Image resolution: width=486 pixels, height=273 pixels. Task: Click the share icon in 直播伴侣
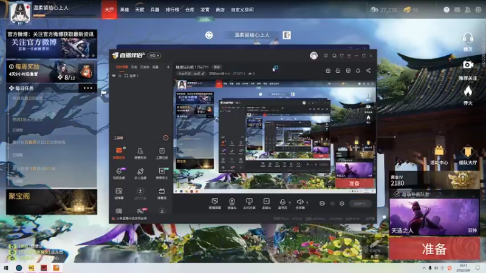click(x=368, y=70)
